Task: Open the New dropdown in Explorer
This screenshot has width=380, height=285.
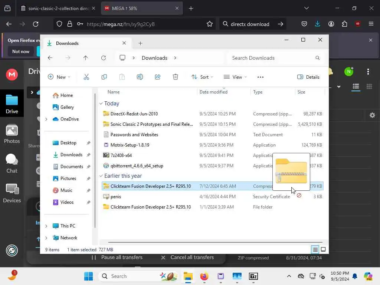Action: (x=59, y=77)
